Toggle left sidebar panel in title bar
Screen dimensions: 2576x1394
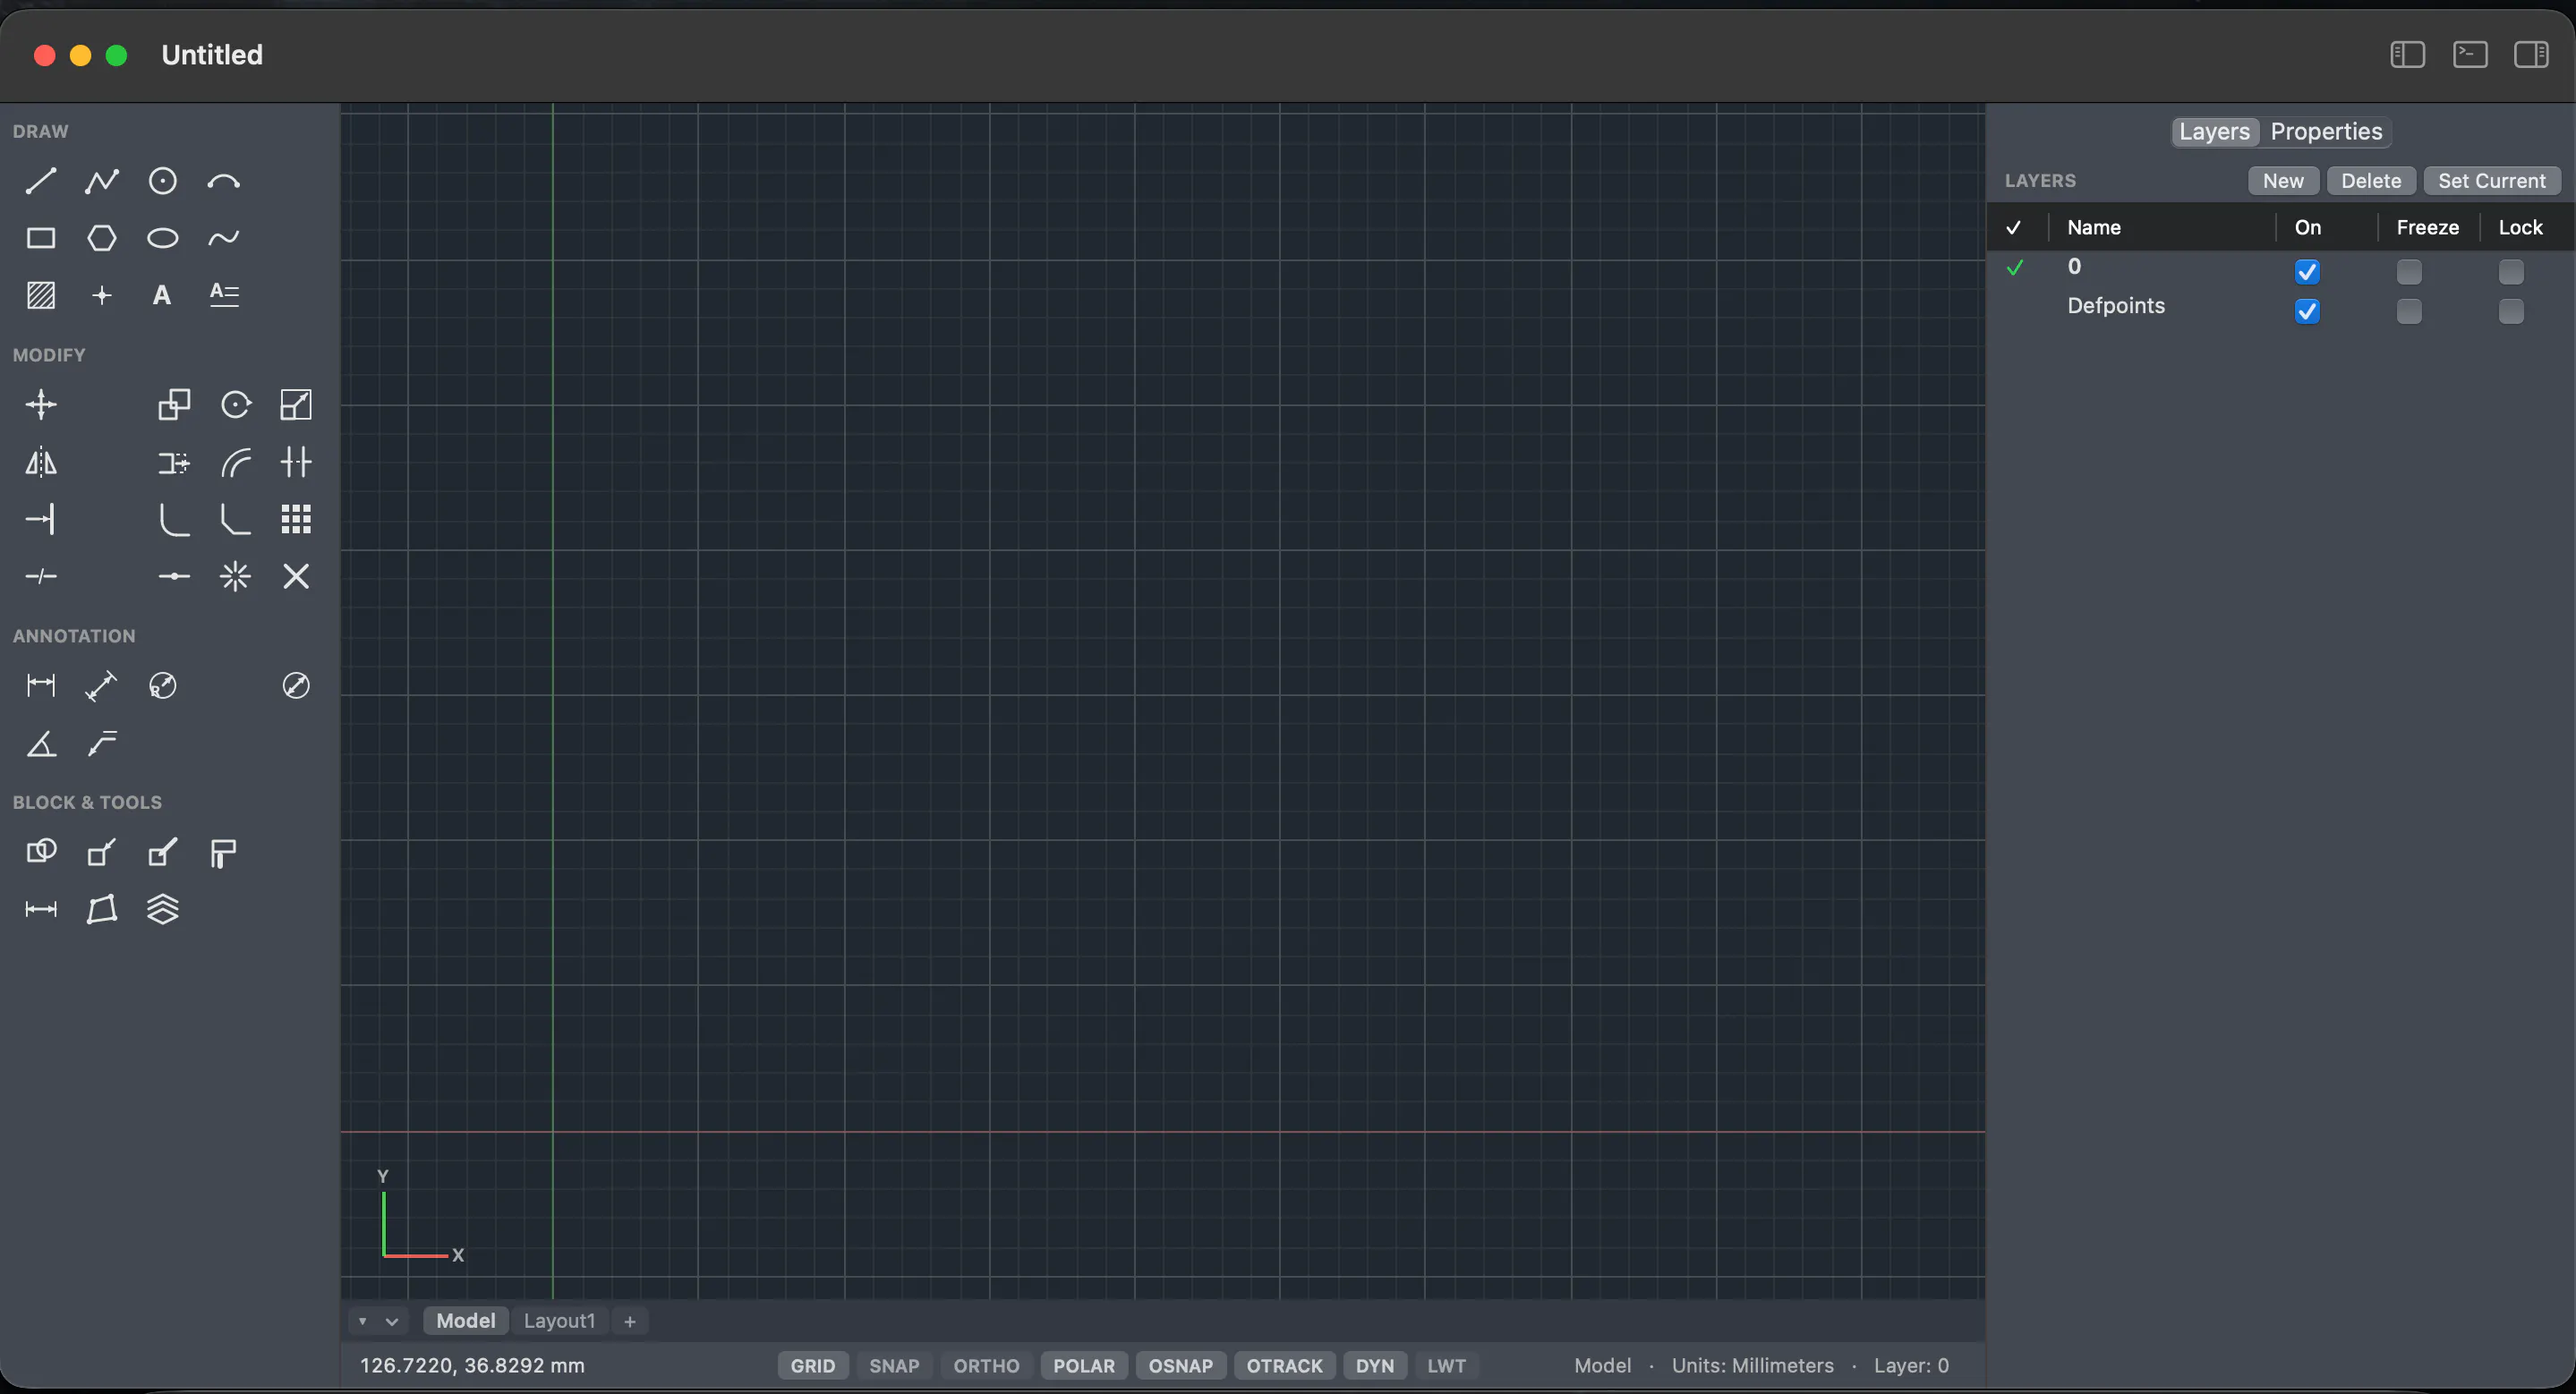[x=2408, y=54]
